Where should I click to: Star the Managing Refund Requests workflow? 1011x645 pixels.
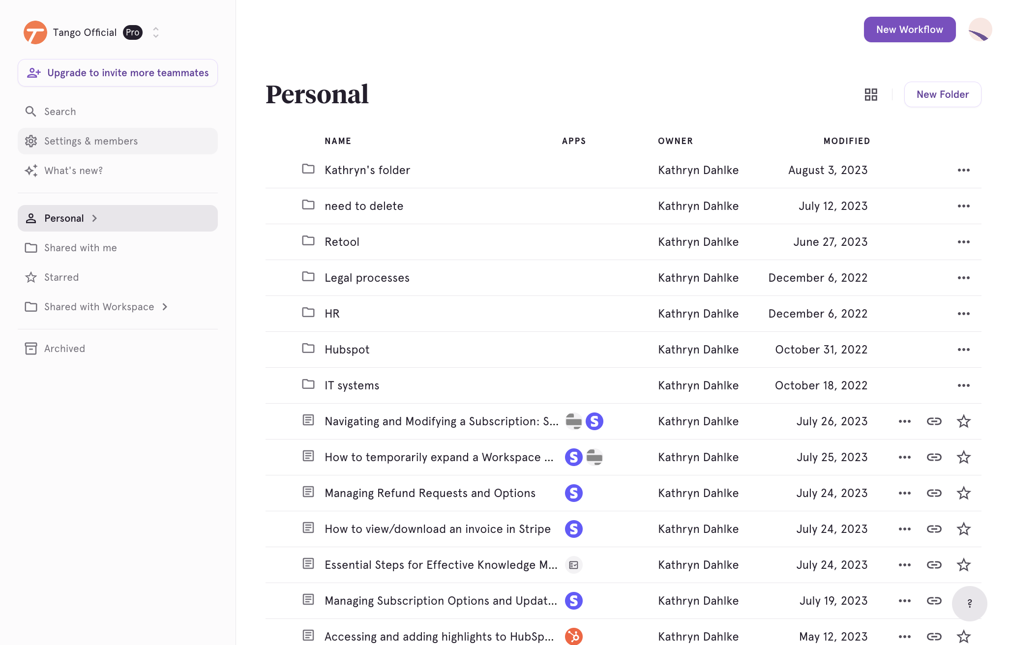click(963, 493)
